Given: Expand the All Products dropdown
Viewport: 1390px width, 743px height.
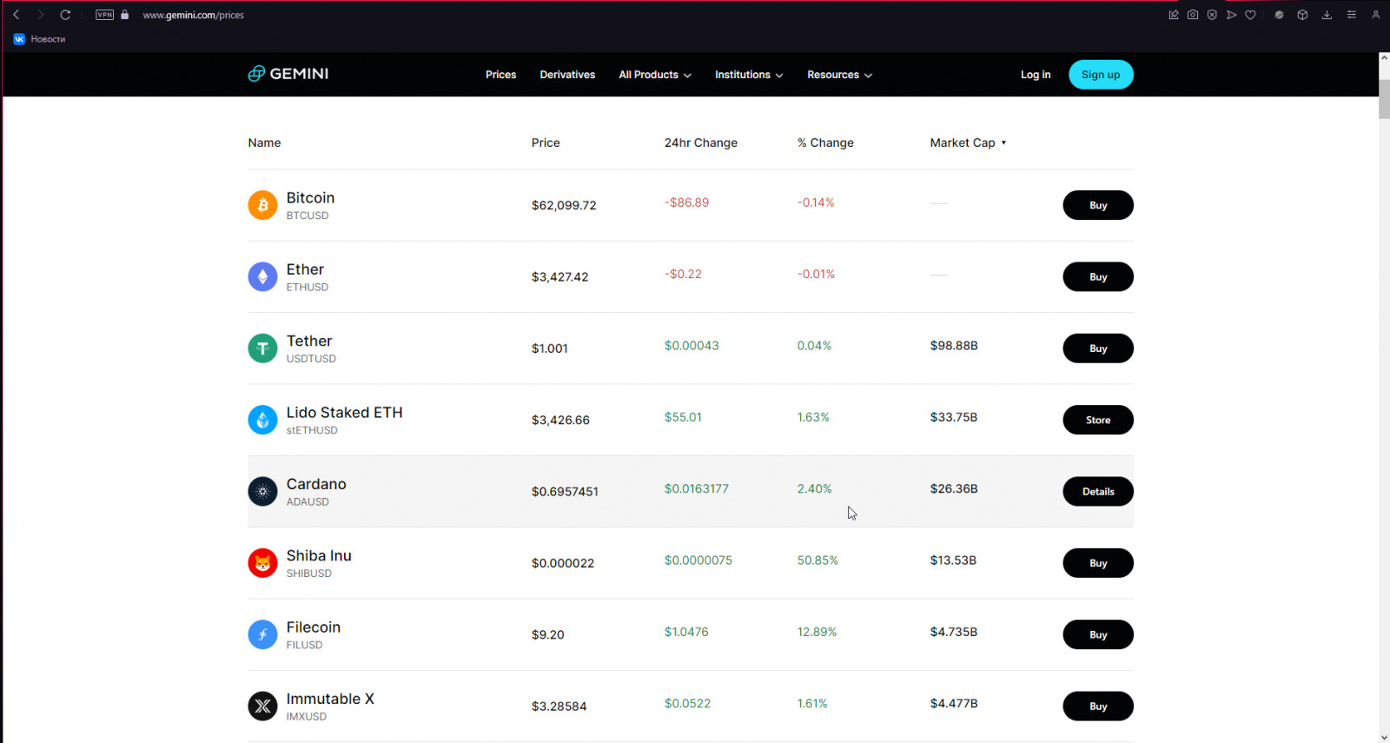Looking at the screenshot, I should [x=655, y=75].
